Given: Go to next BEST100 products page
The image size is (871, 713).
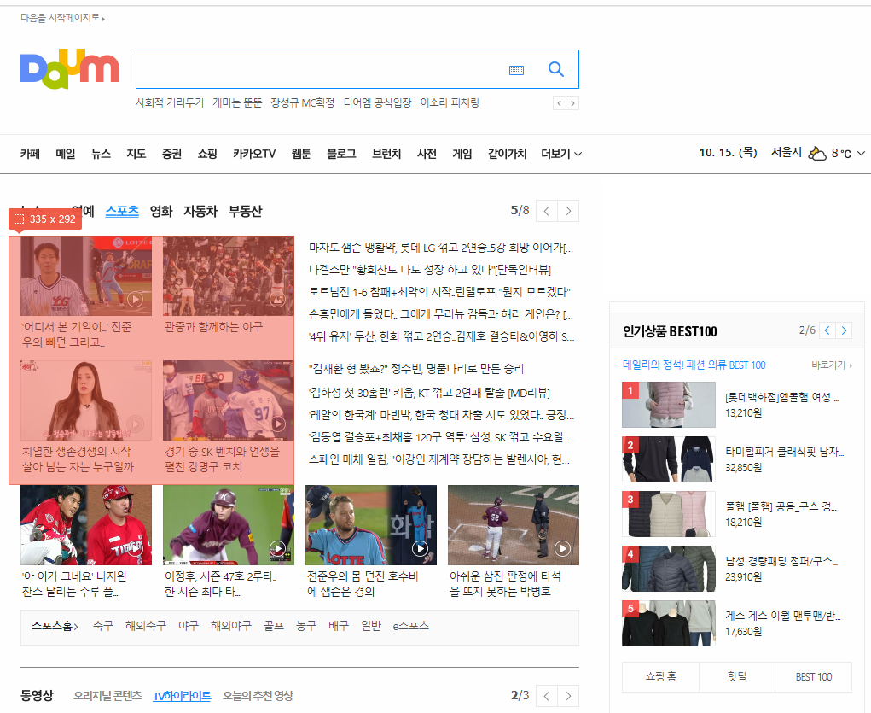Looking at the screenshot, I should (844, 330).
